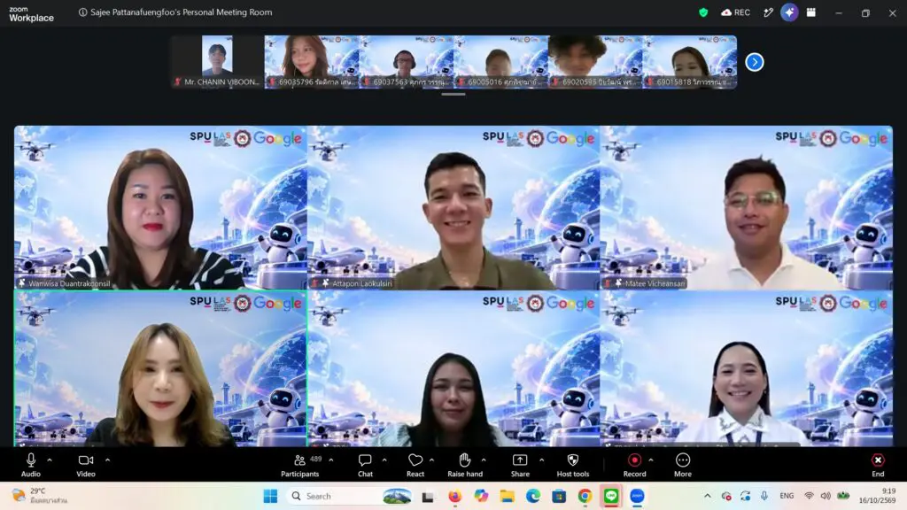The width and height of the screenshot is (907, 510).
Task: Click the green encryption shield icon
Action: 703,12
